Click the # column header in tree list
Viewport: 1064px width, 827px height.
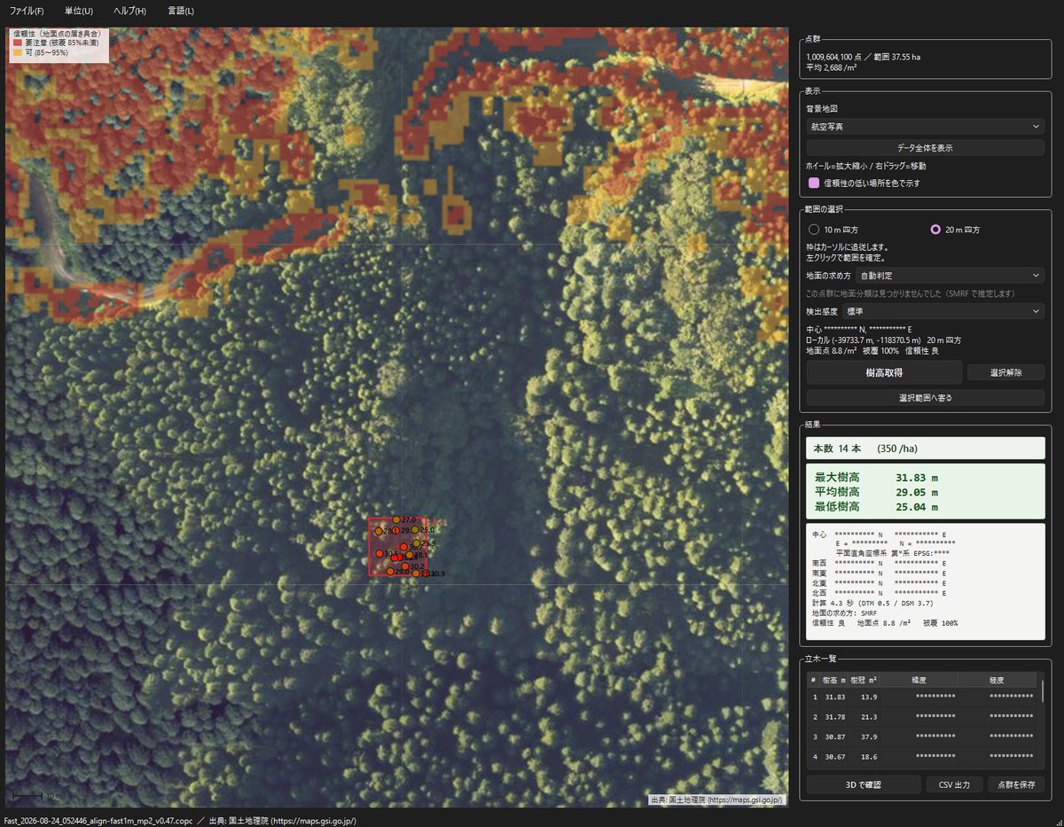click(x=814, y=680)
